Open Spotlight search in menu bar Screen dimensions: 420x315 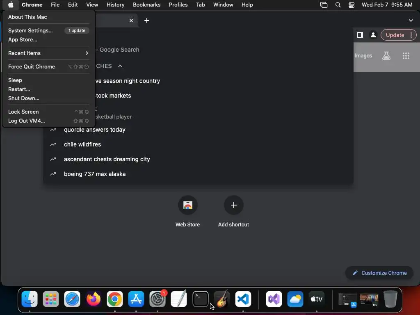tap(338, 5)
